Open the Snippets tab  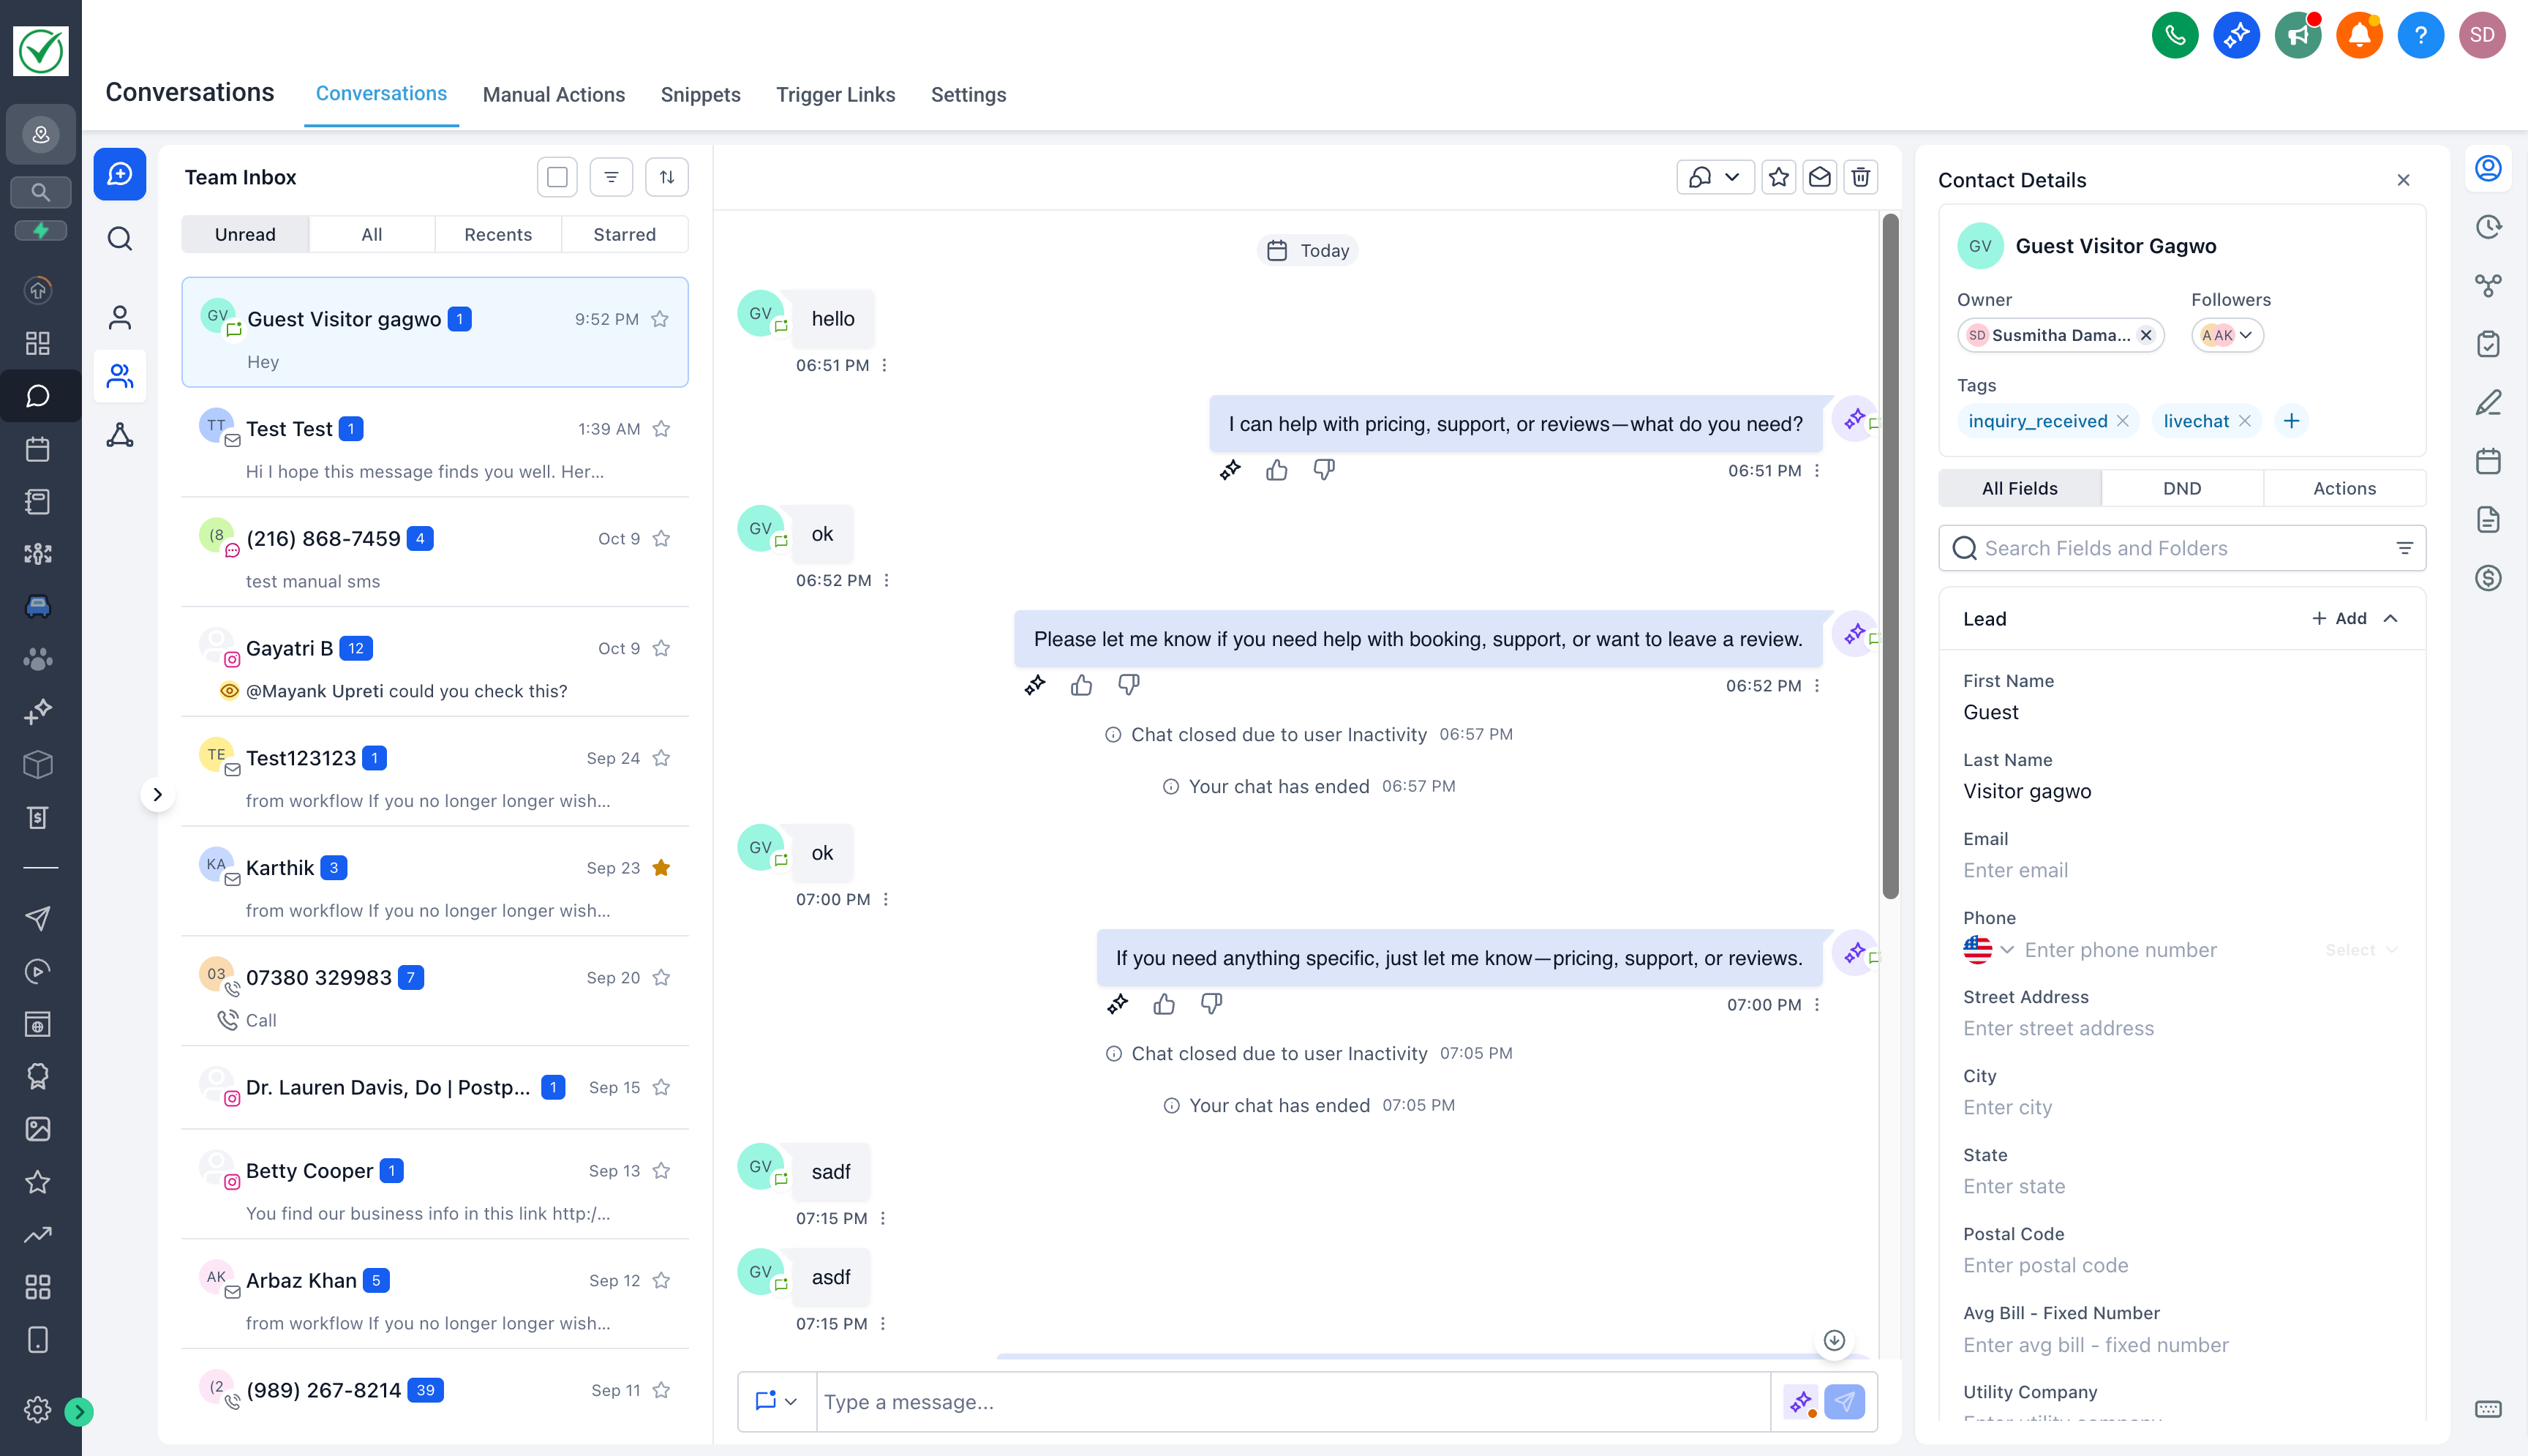click(x=700, y=94)
